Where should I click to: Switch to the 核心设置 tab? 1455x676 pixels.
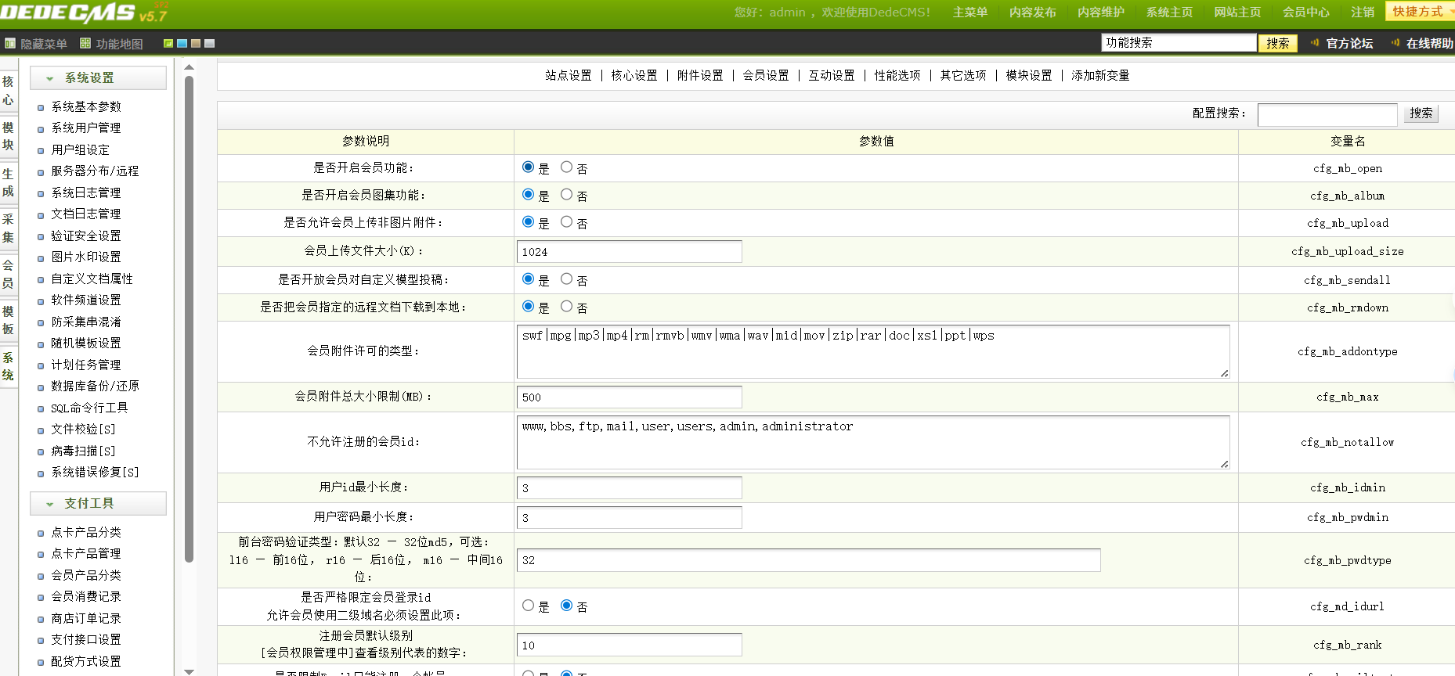coord(634,76)
